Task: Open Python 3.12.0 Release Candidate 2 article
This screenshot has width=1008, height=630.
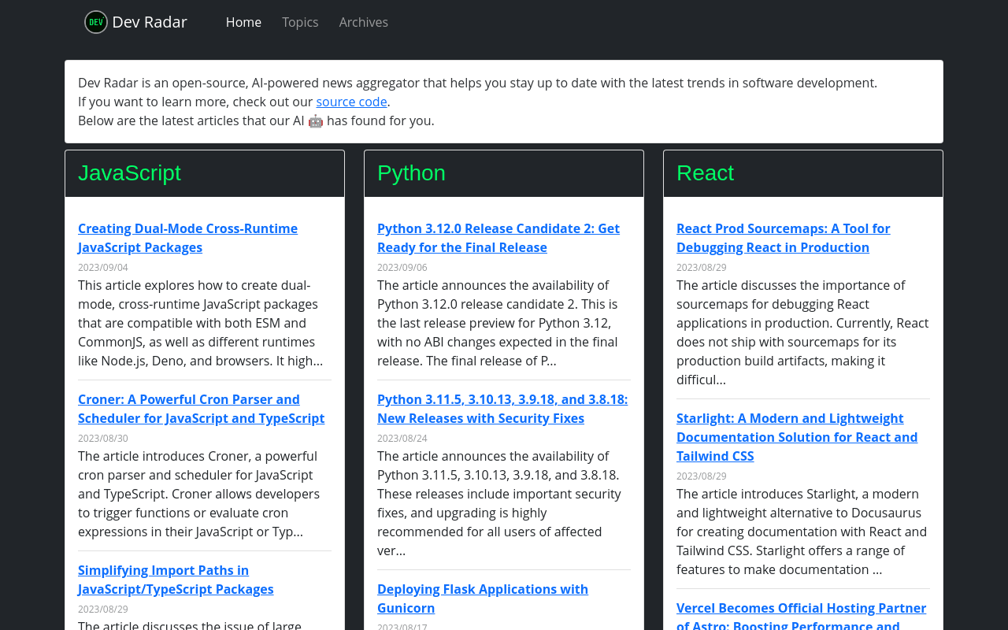Action: 498,238
